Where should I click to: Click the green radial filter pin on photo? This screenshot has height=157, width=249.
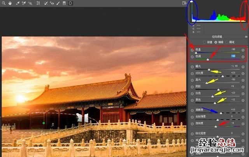click(x=44, y=123)
